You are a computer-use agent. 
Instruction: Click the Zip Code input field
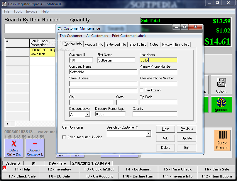[x=158, y=102]
